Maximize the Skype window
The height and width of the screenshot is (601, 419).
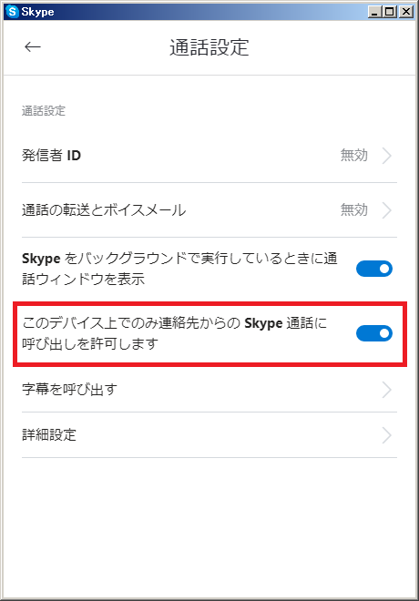[x=390, y=12]
